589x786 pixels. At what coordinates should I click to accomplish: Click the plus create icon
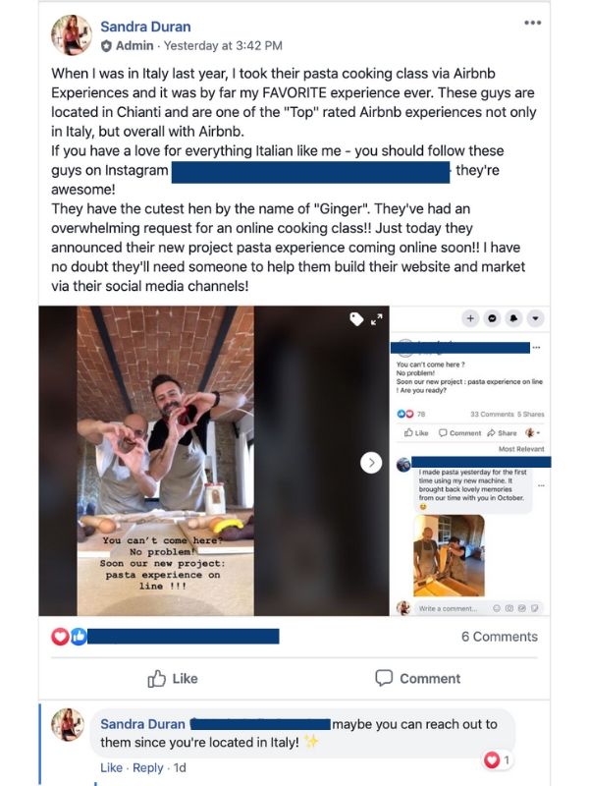470,318
